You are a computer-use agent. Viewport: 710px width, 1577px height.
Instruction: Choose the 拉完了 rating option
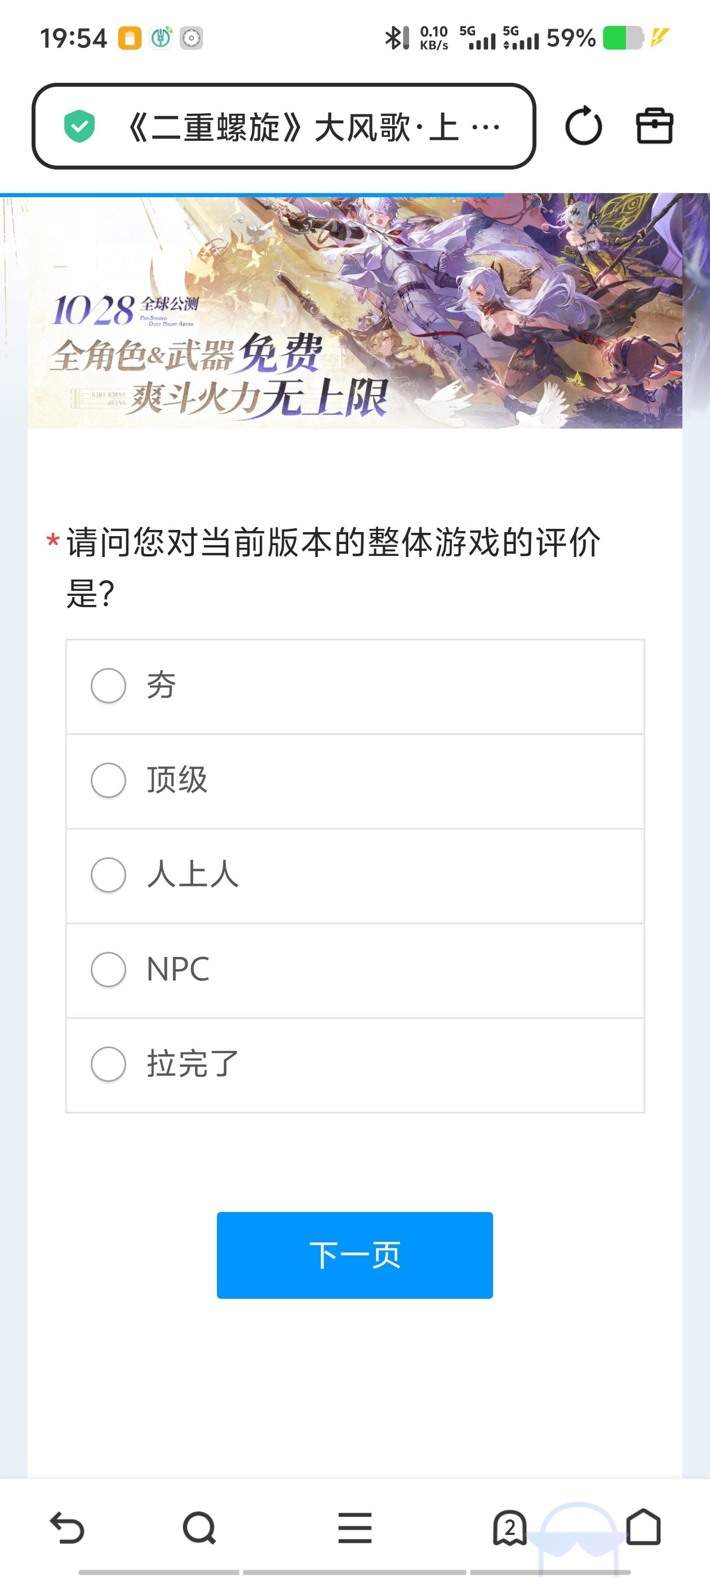coord(108,1064)
